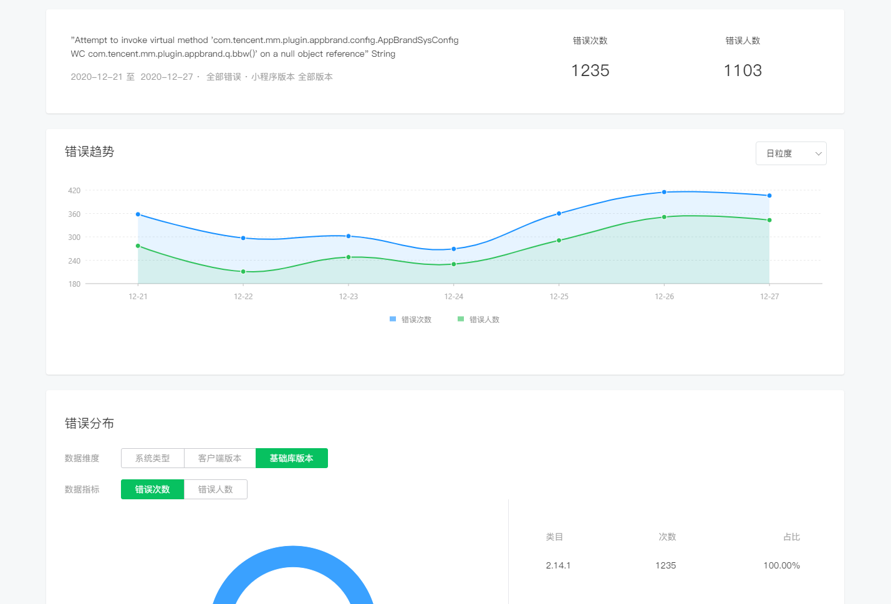This screenshot has height=604, width=891.
Task: Select the 基础库版本 dimension tab
Action: pyautogui.click(x=292, y=458)
